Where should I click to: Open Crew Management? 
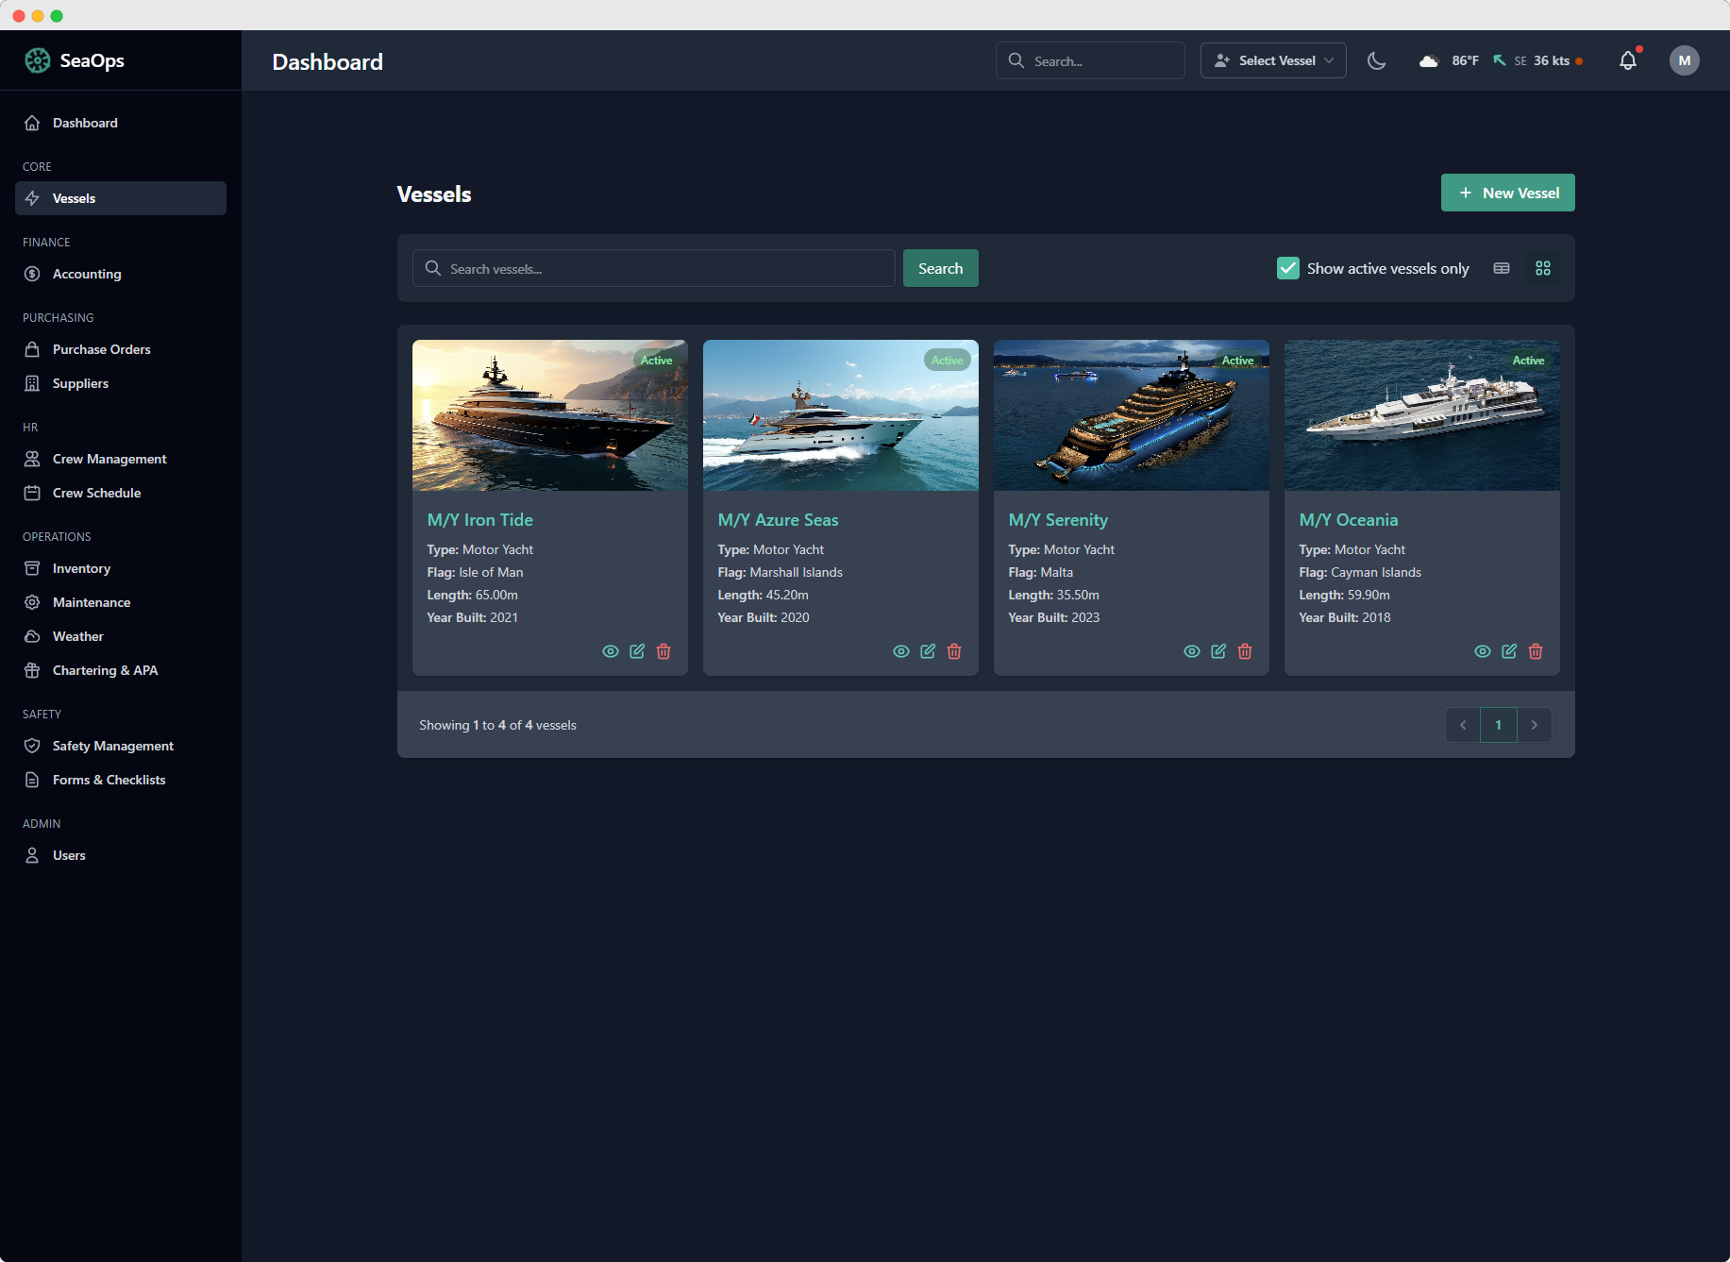[x=108, y=459]
